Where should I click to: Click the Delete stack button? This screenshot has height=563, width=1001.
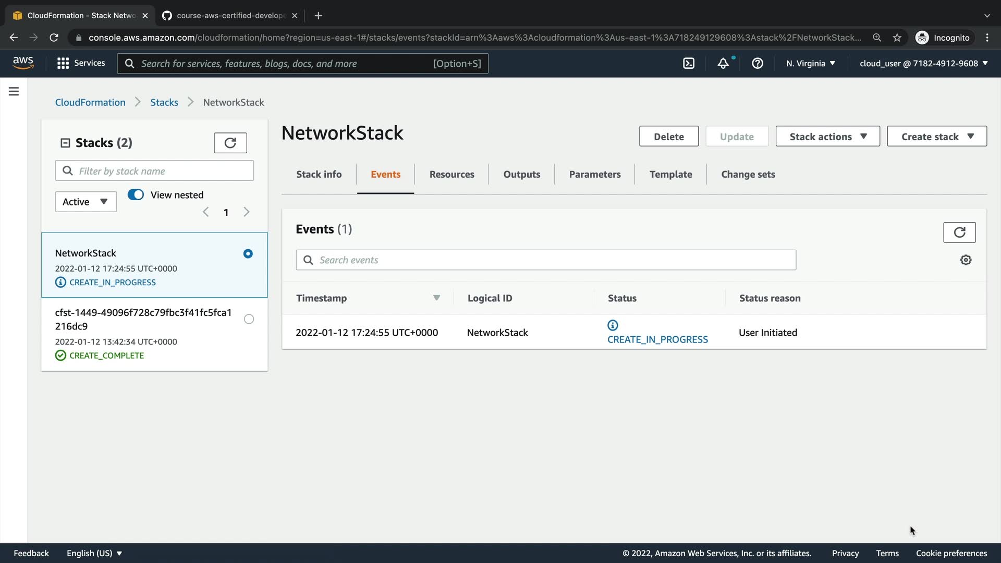(668, 137)
